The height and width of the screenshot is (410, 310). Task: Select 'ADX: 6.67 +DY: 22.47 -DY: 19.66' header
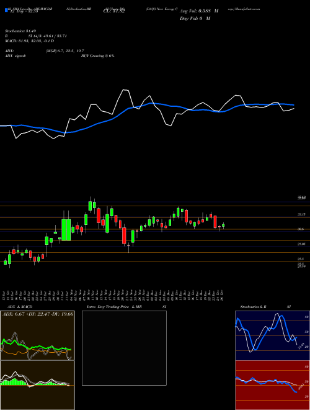38,314
